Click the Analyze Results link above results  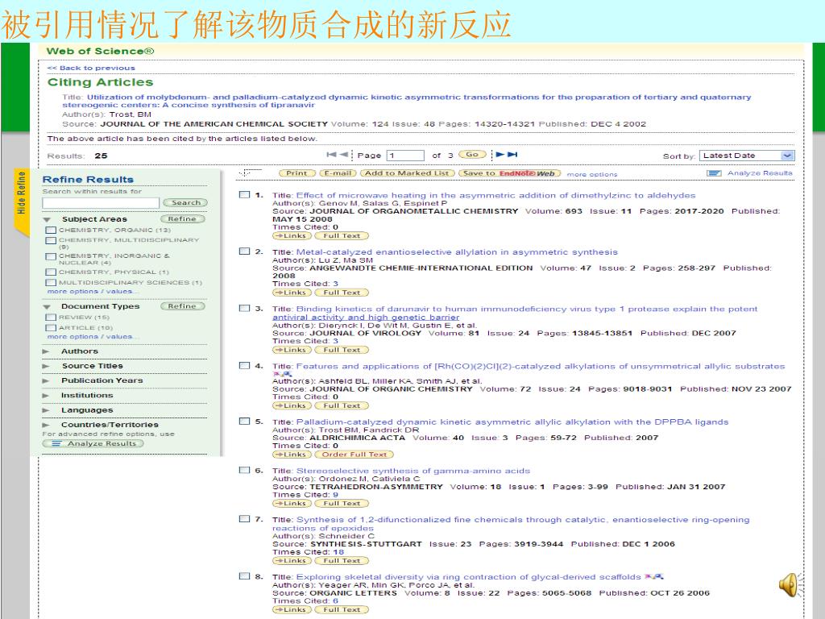click(x=759, y=173)
